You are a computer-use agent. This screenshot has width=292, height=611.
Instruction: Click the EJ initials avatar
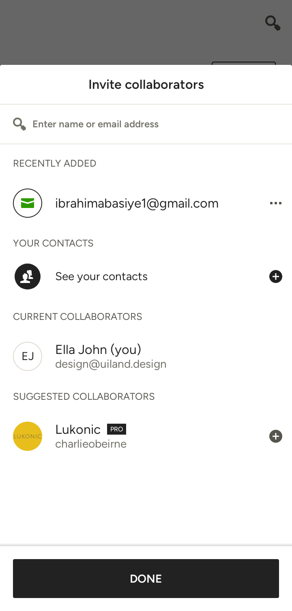coord(28,356)
